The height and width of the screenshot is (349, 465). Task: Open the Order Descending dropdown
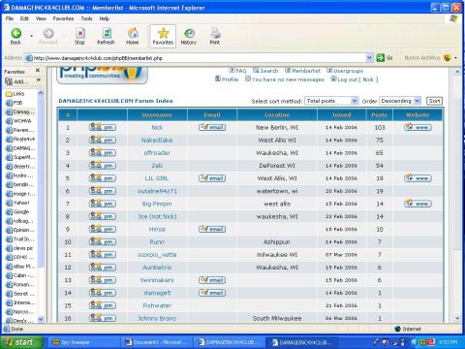click(400, 101)
